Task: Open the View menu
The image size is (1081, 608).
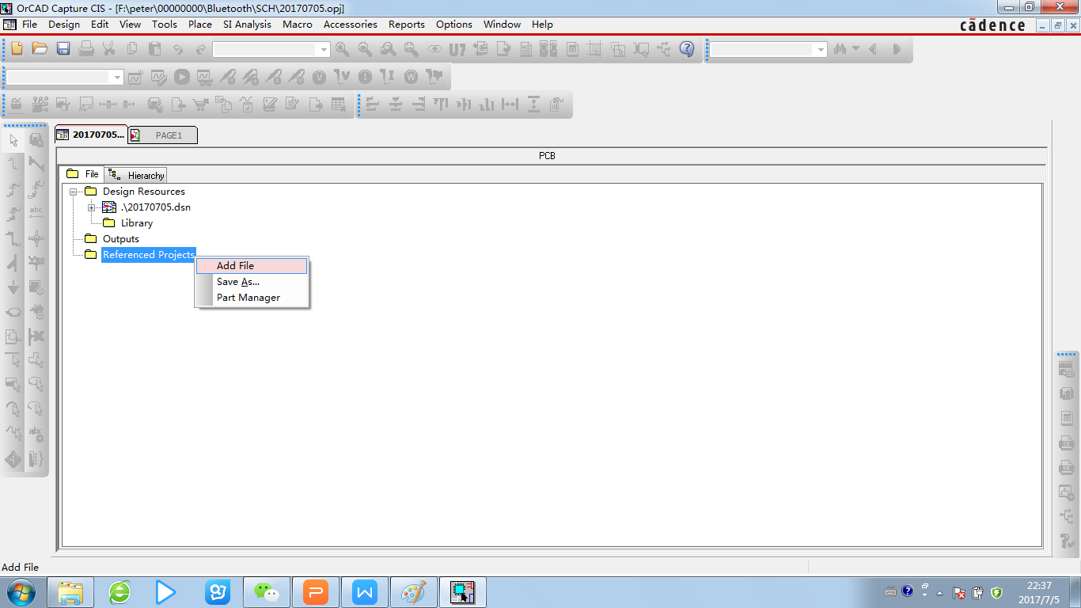Action: click(x=130, y=25)
